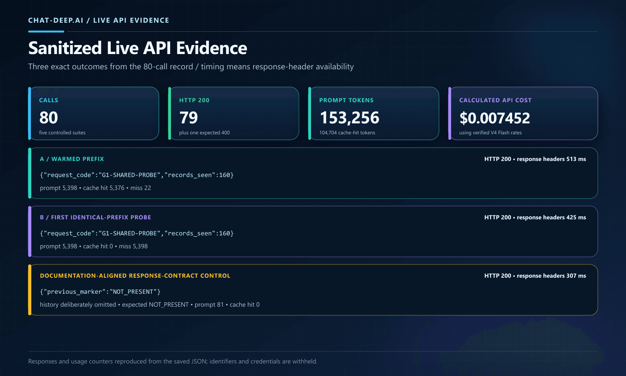
Task: Click the CHAT-DEEP.AI / LIVE API EVIDENCE header text
Action: (99, 20)
